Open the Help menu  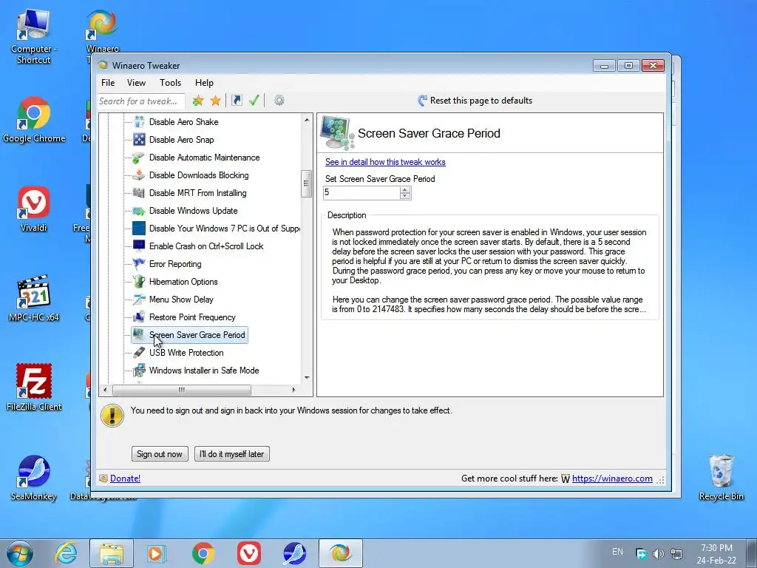click(204, 83)
